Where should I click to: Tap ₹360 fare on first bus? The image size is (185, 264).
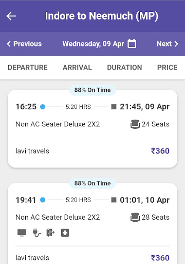(160, 151)
